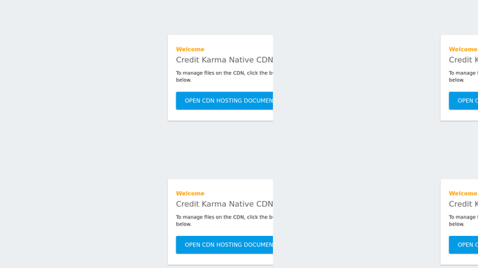Viewport: 478px width, 268px height.
Task: Click the partially visible Open button in lower-right card
Action: (x=463, y=244)
